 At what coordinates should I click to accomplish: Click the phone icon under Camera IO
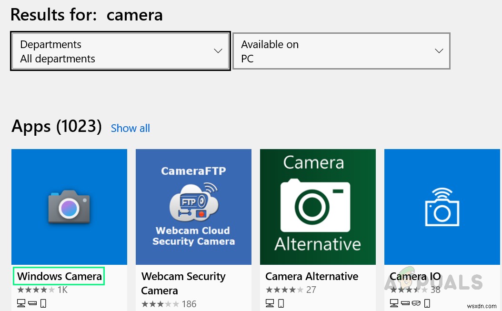pos(427,303)
